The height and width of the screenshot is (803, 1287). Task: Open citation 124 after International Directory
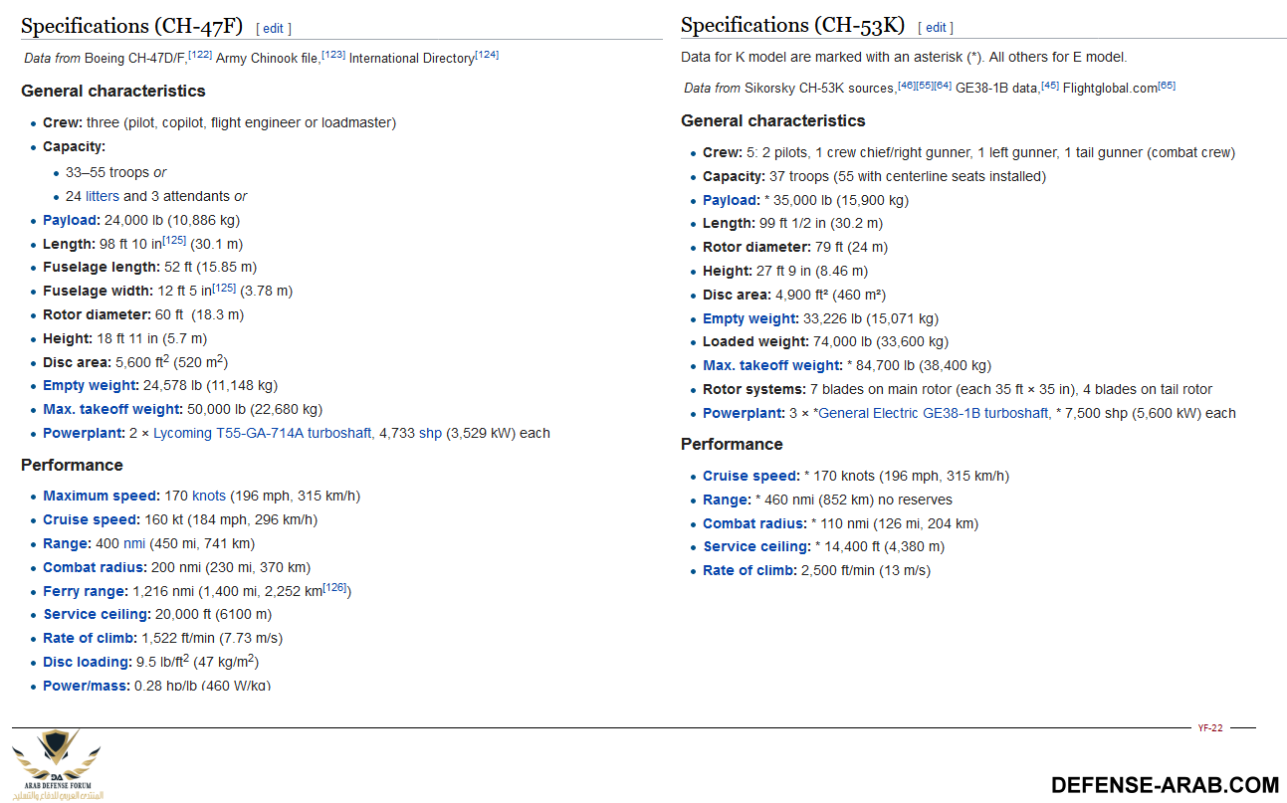coord(487,55)
